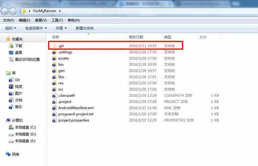Click the 视频 library icon
The width and height of the screenshot is (258, 166).
pos(11,87)
